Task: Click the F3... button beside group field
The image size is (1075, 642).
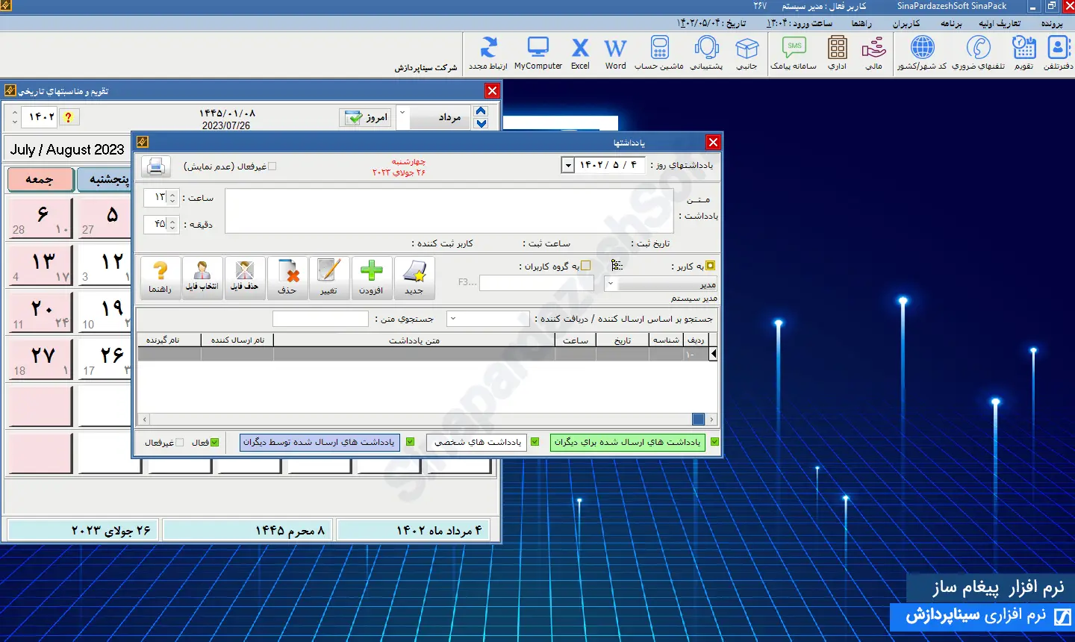Action: click(467, 282)
